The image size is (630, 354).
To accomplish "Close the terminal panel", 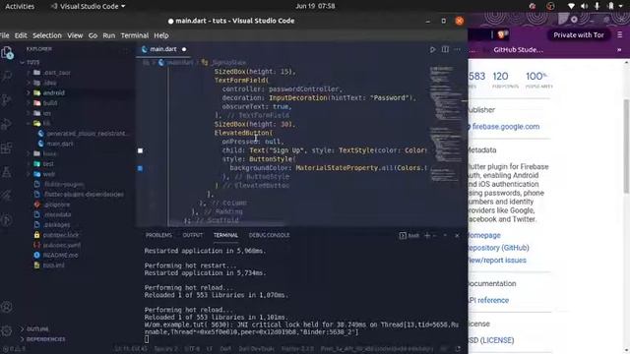I will 457,236.
